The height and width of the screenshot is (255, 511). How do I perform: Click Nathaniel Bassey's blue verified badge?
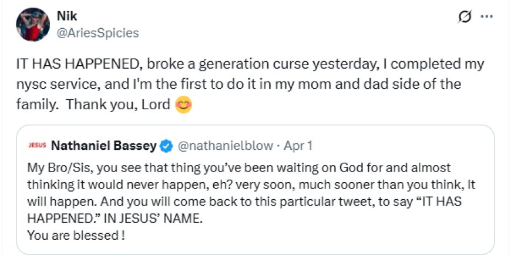tap(166, 145)
